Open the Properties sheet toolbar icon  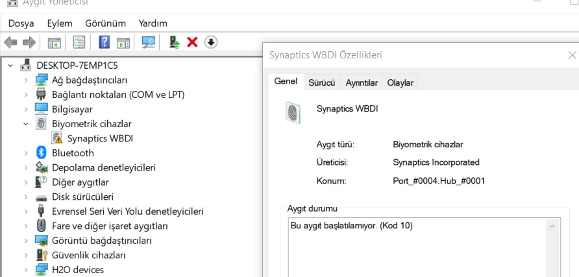pos(79,42)
